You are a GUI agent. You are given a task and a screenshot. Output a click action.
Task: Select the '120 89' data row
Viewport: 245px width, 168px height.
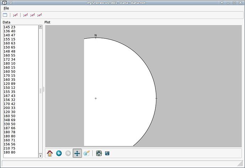[x=21, y=83]
